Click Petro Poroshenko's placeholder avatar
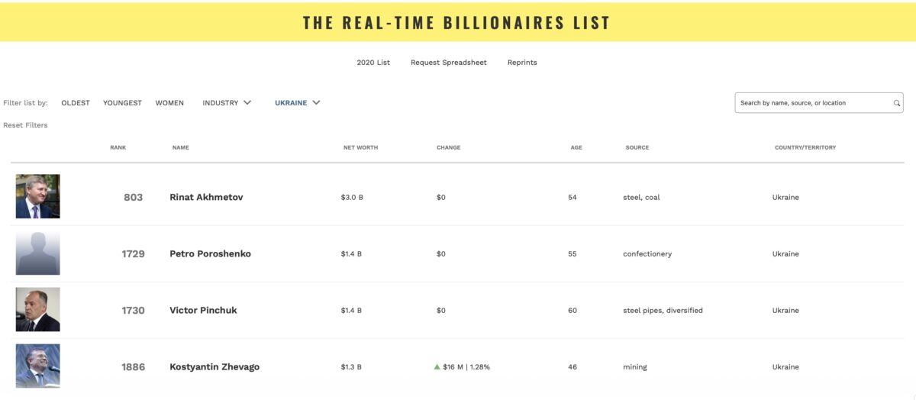Screen dimensions: 916x400 coord(38,253)
